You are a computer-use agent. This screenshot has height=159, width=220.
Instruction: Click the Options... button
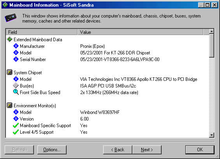click(x=52, y=150)
